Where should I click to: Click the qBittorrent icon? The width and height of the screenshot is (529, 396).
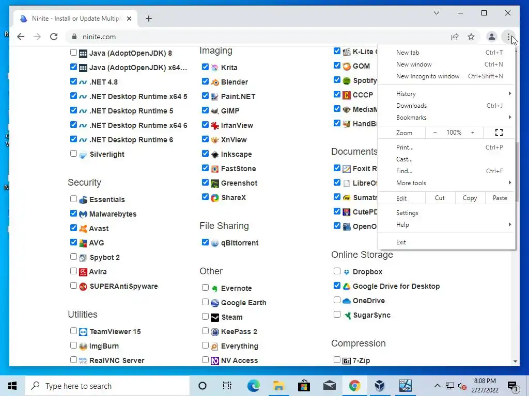coord(214,243)
